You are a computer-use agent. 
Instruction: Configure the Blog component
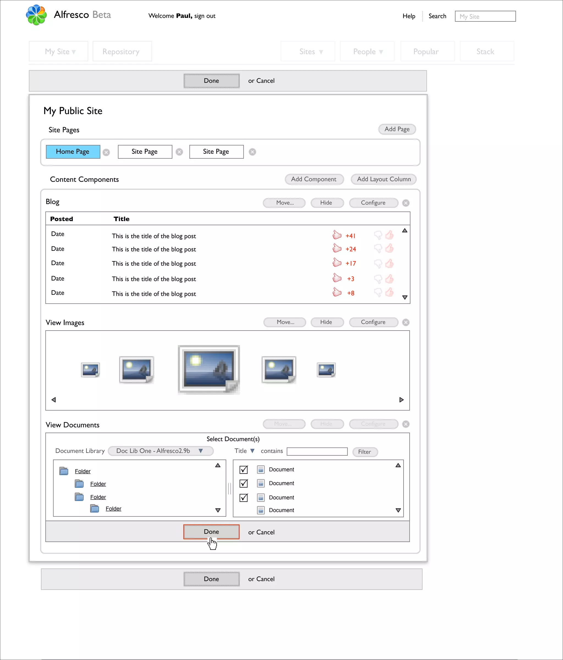pyautogui.click(x=374, y=203)
